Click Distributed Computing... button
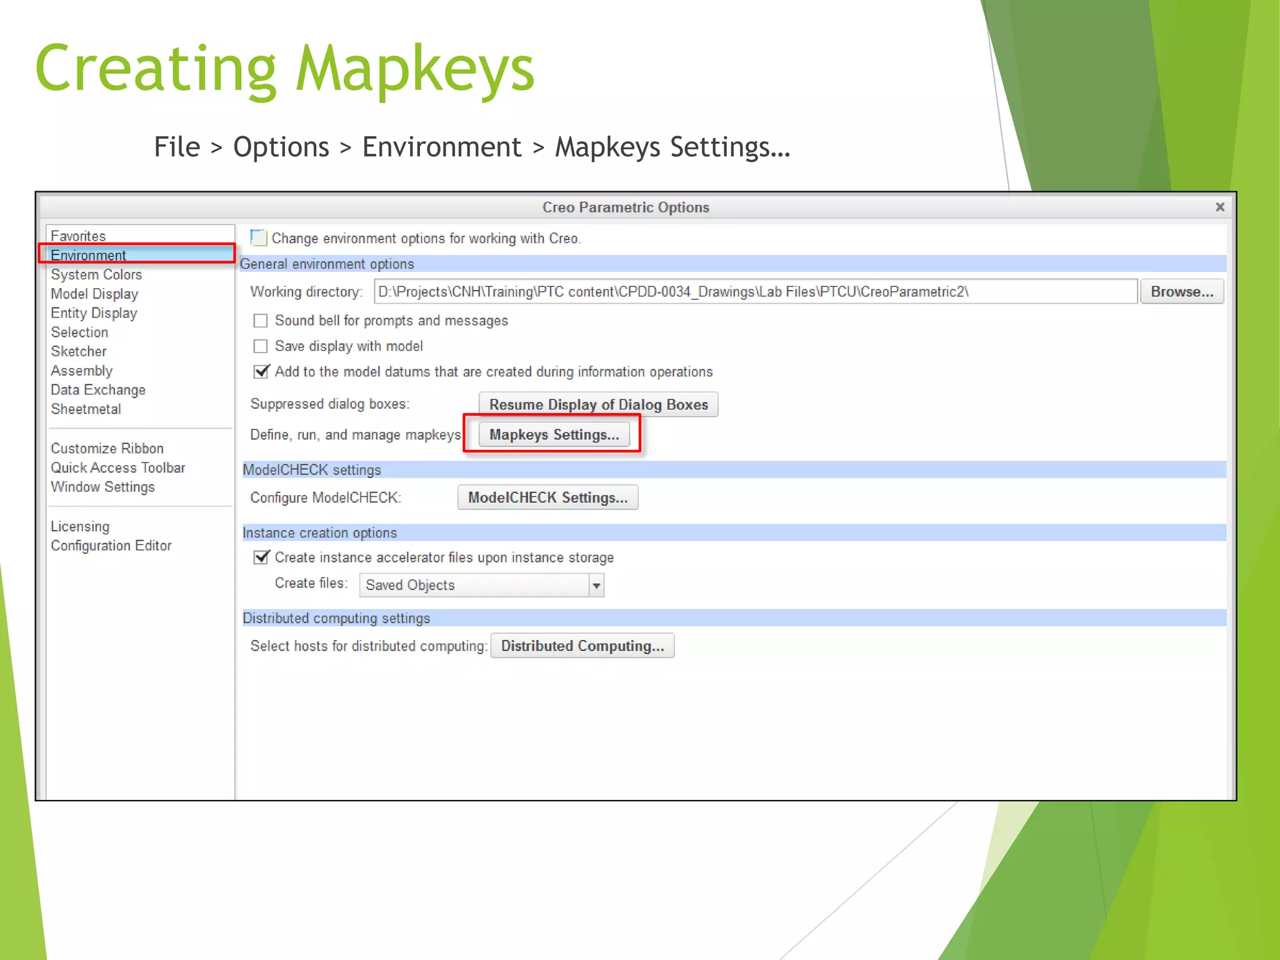 [582, 646]
